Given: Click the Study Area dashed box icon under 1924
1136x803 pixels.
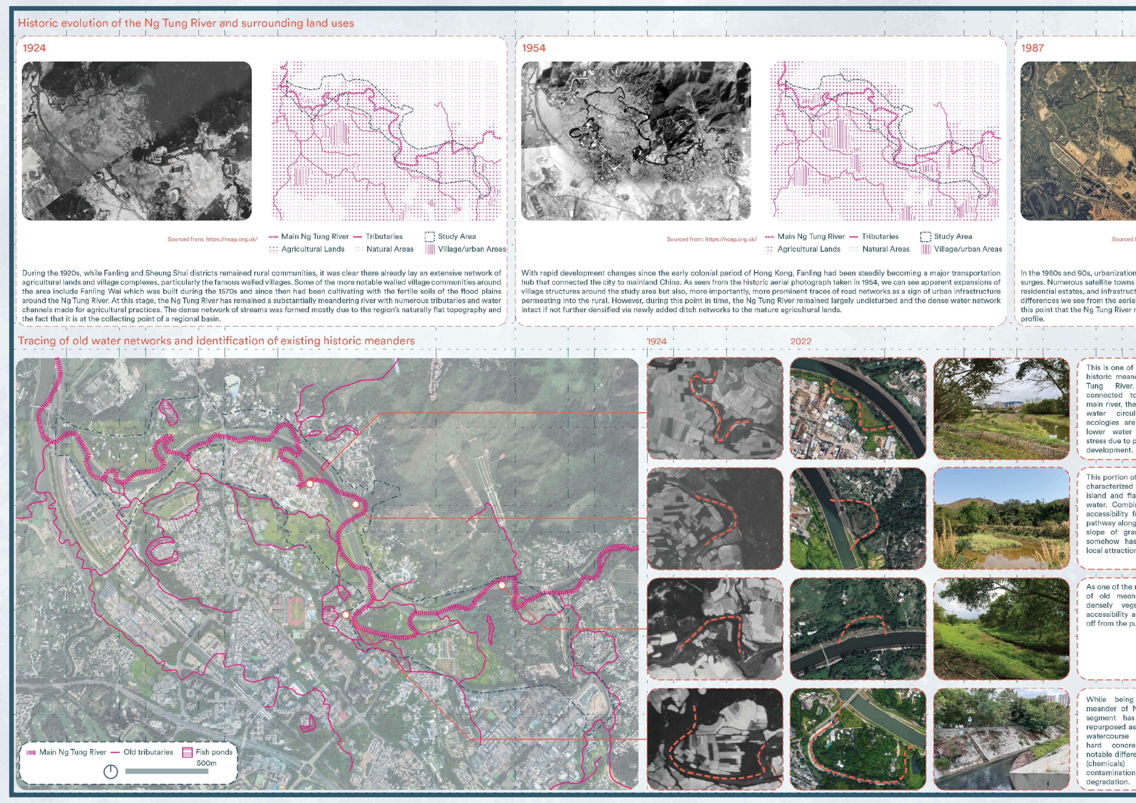Looking at the screenshot, I should point(429,236).
